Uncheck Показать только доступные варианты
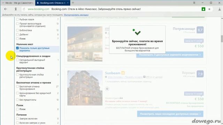Screen dimensions: 223x125 (17, 48)
